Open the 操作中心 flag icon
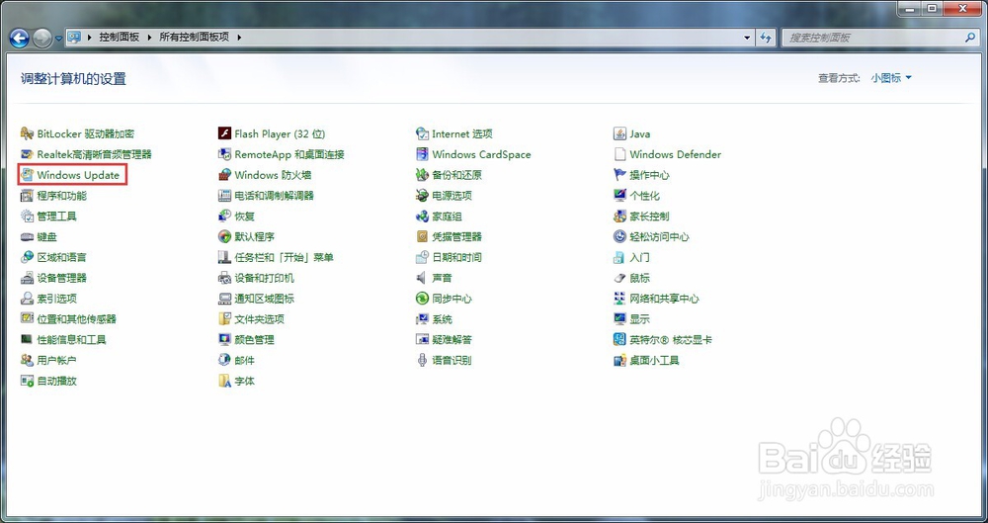The height and width of the screenshot is (523, 988). pos(619,175)
